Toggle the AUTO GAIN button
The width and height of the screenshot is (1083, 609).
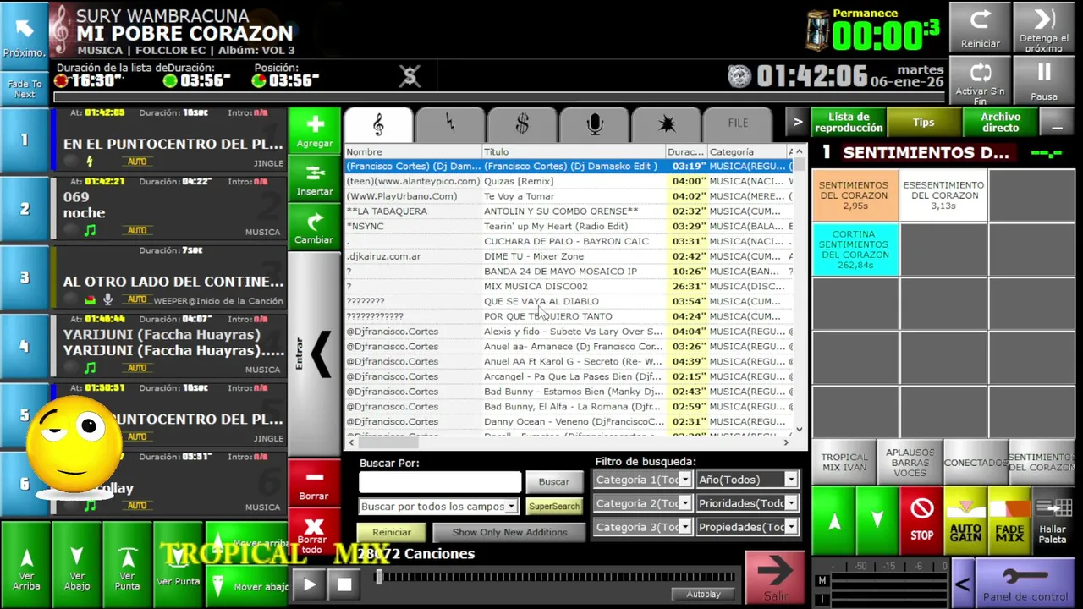point(965,521)
